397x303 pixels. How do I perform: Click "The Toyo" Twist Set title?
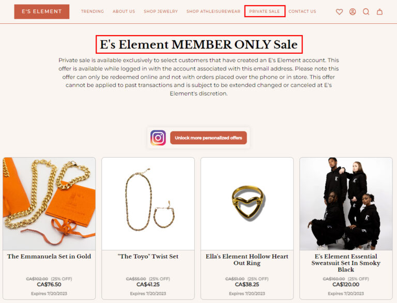point(148,256)
